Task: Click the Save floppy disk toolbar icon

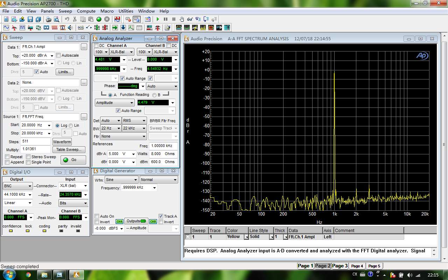Action: [30, 19]
